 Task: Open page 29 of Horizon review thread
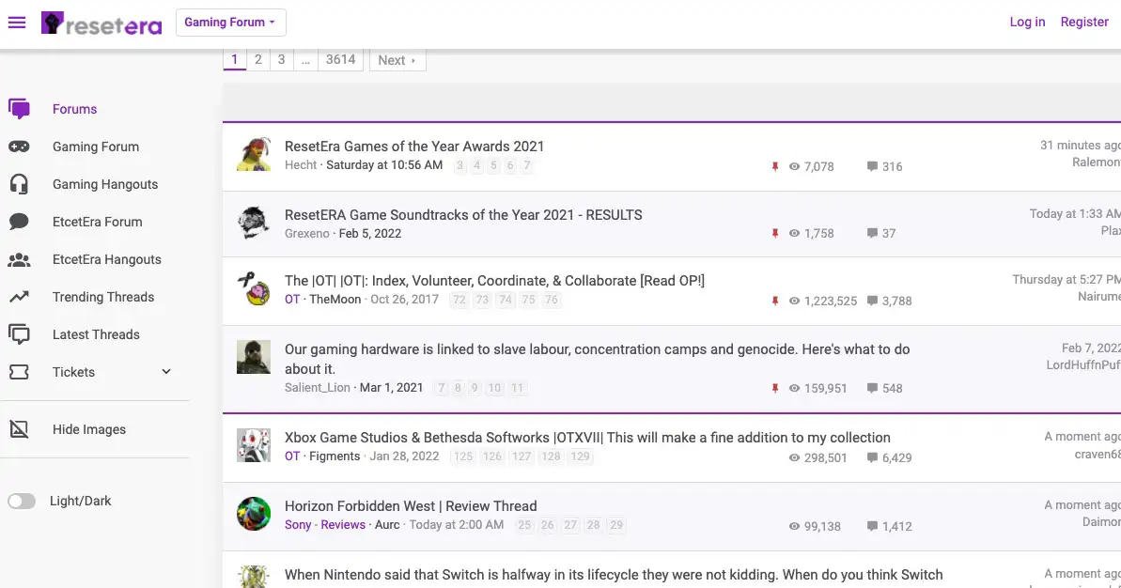coord(616,525)
